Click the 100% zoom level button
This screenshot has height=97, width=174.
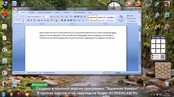pyautogui.click(x=118, y=73)
